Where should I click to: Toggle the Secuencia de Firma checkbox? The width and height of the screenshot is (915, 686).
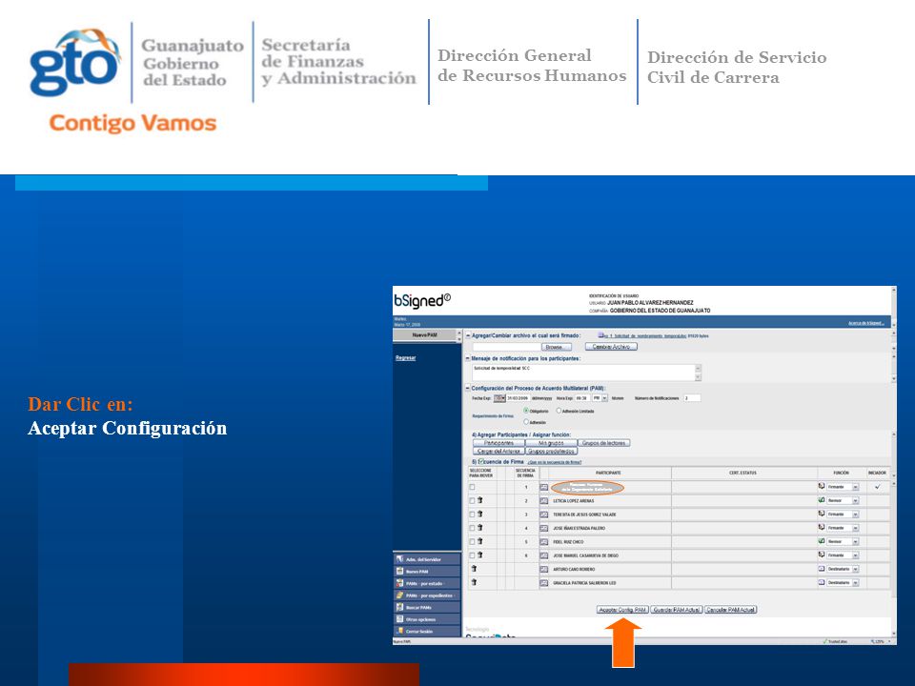click(x=480, y=461)
